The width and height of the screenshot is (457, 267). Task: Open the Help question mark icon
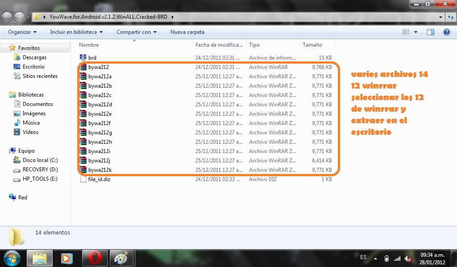pos(446,32)
